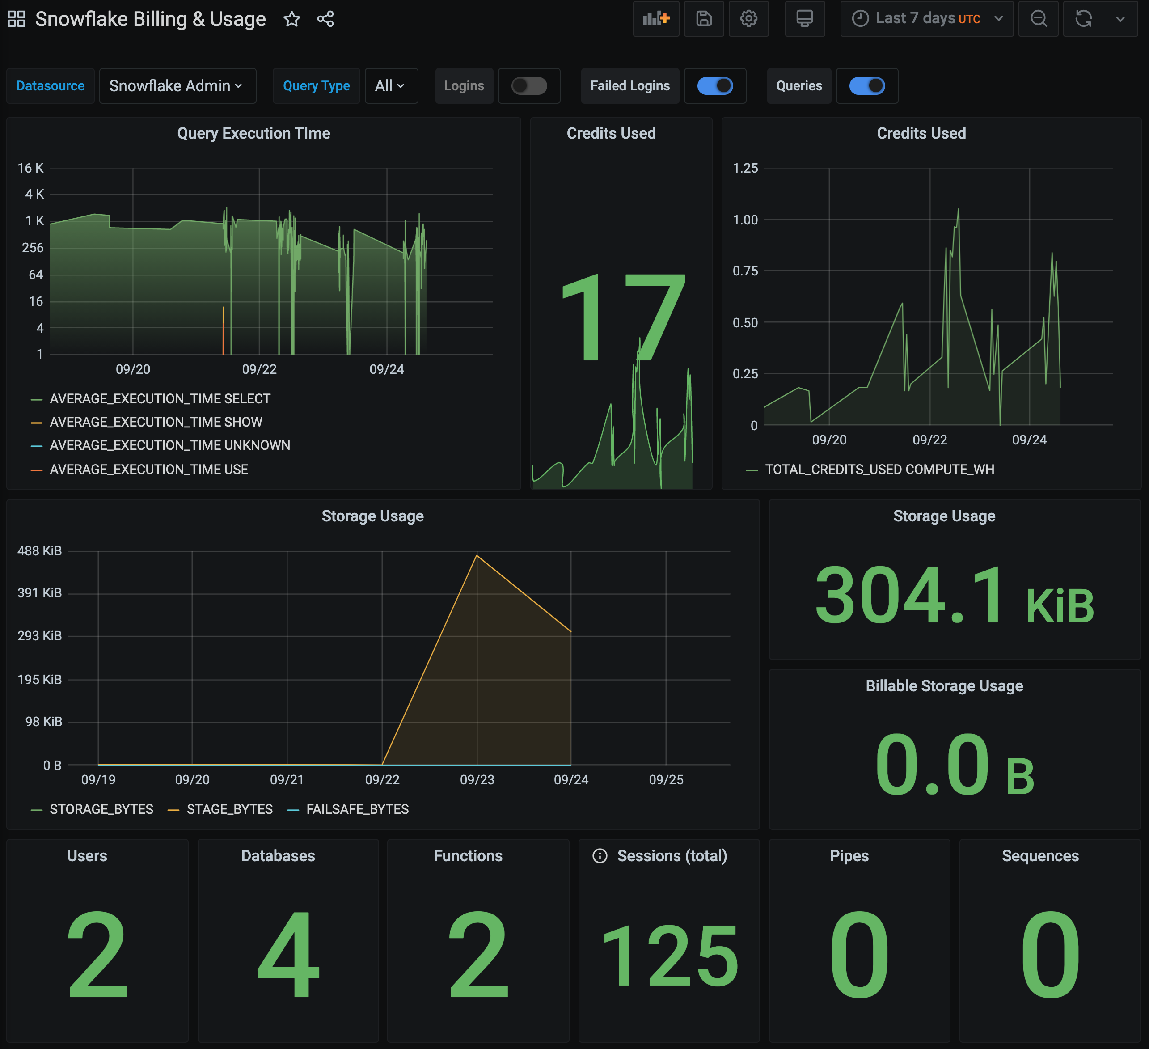This screenshot has height=1049, width=1149.
Task: Click the 09/22 label on Storage Usage axis
Action: coord(382,780)
